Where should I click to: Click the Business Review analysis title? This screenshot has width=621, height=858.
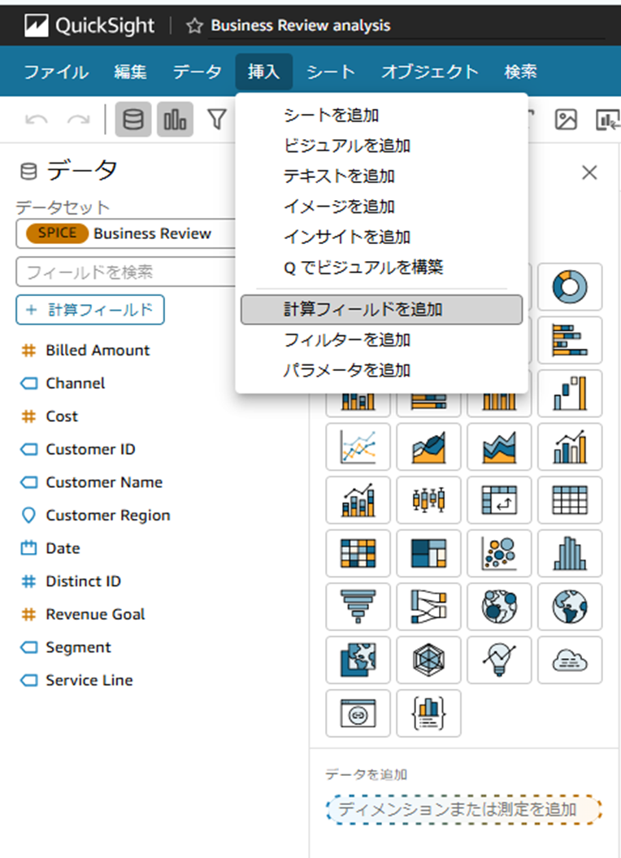[301, 26]
